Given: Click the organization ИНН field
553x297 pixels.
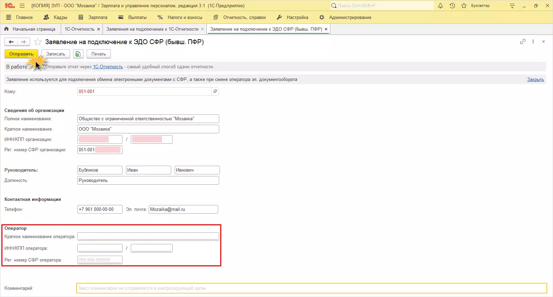Looking at the screenshot, I should [x=100, y=140].
